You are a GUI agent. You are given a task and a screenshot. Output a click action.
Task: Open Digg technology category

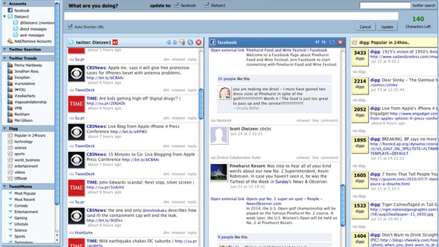pyautogui.click(x=23, y=142)
